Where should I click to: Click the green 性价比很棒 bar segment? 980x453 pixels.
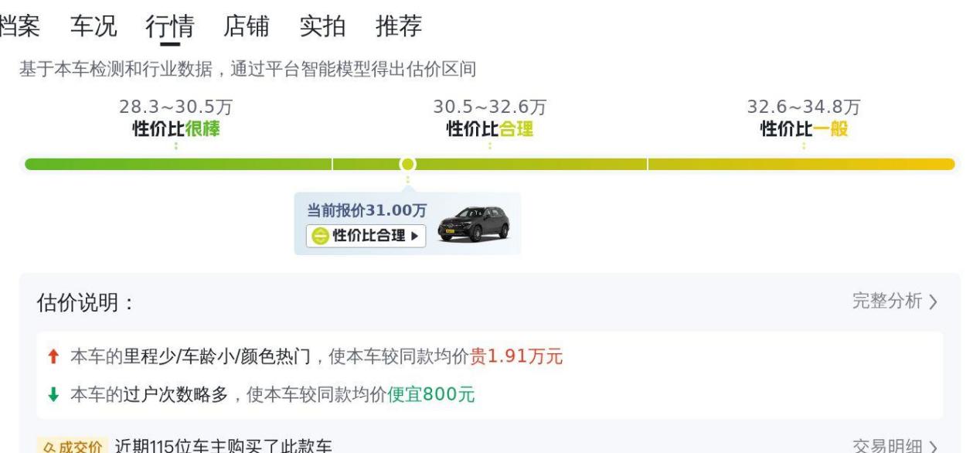[178, 164]
